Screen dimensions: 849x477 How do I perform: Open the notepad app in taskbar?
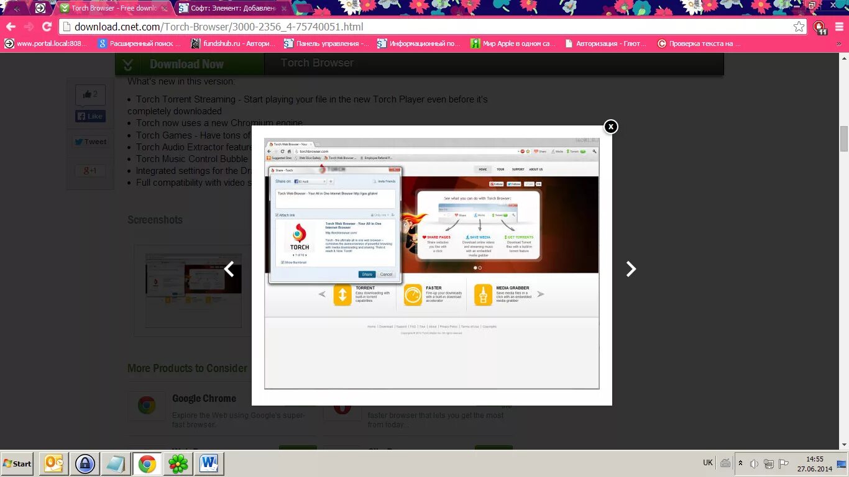pos(116,464)
